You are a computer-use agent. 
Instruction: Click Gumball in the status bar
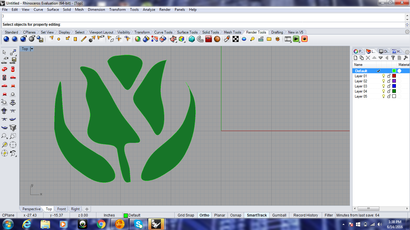279,215
